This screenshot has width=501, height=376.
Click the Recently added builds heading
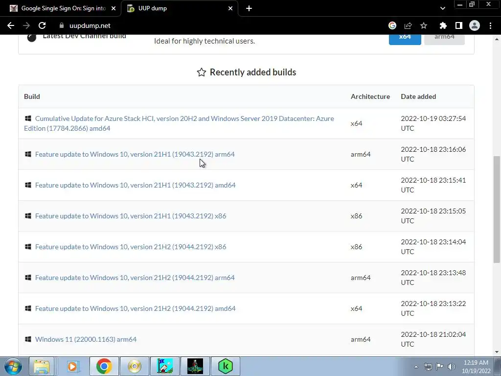247,72
